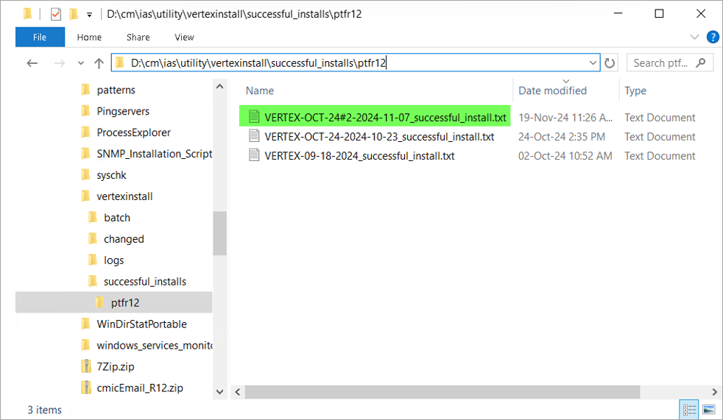Select VERTEX-09-18-2024_successful_install.txt file
Screen dimensions: 723x420
(x=359, y=156)
